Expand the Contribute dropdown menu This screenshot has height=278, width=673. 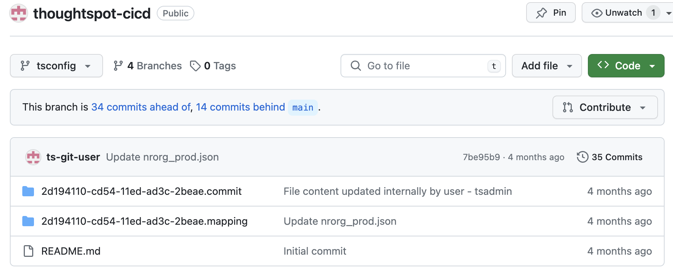click(x=605, y=108)
